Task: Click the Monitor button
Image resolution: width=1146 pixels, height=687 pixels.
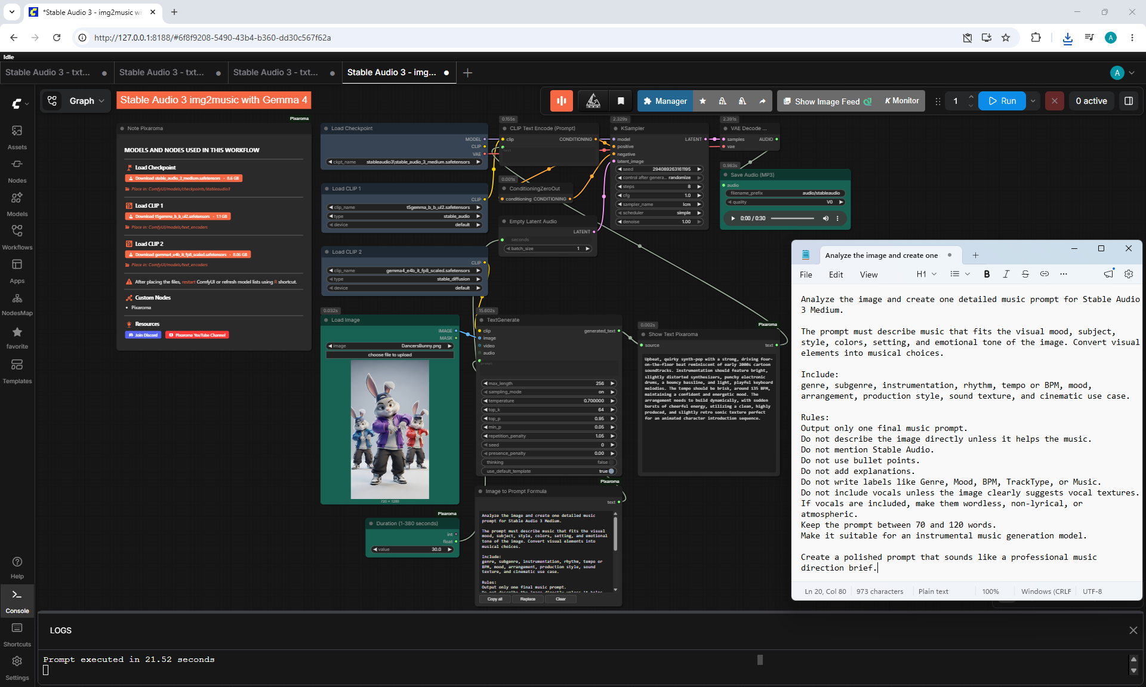Action: [x=901, y=101]
